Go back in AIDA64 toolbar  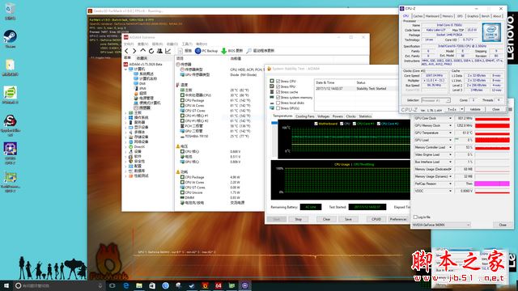[x=126, y=51]
